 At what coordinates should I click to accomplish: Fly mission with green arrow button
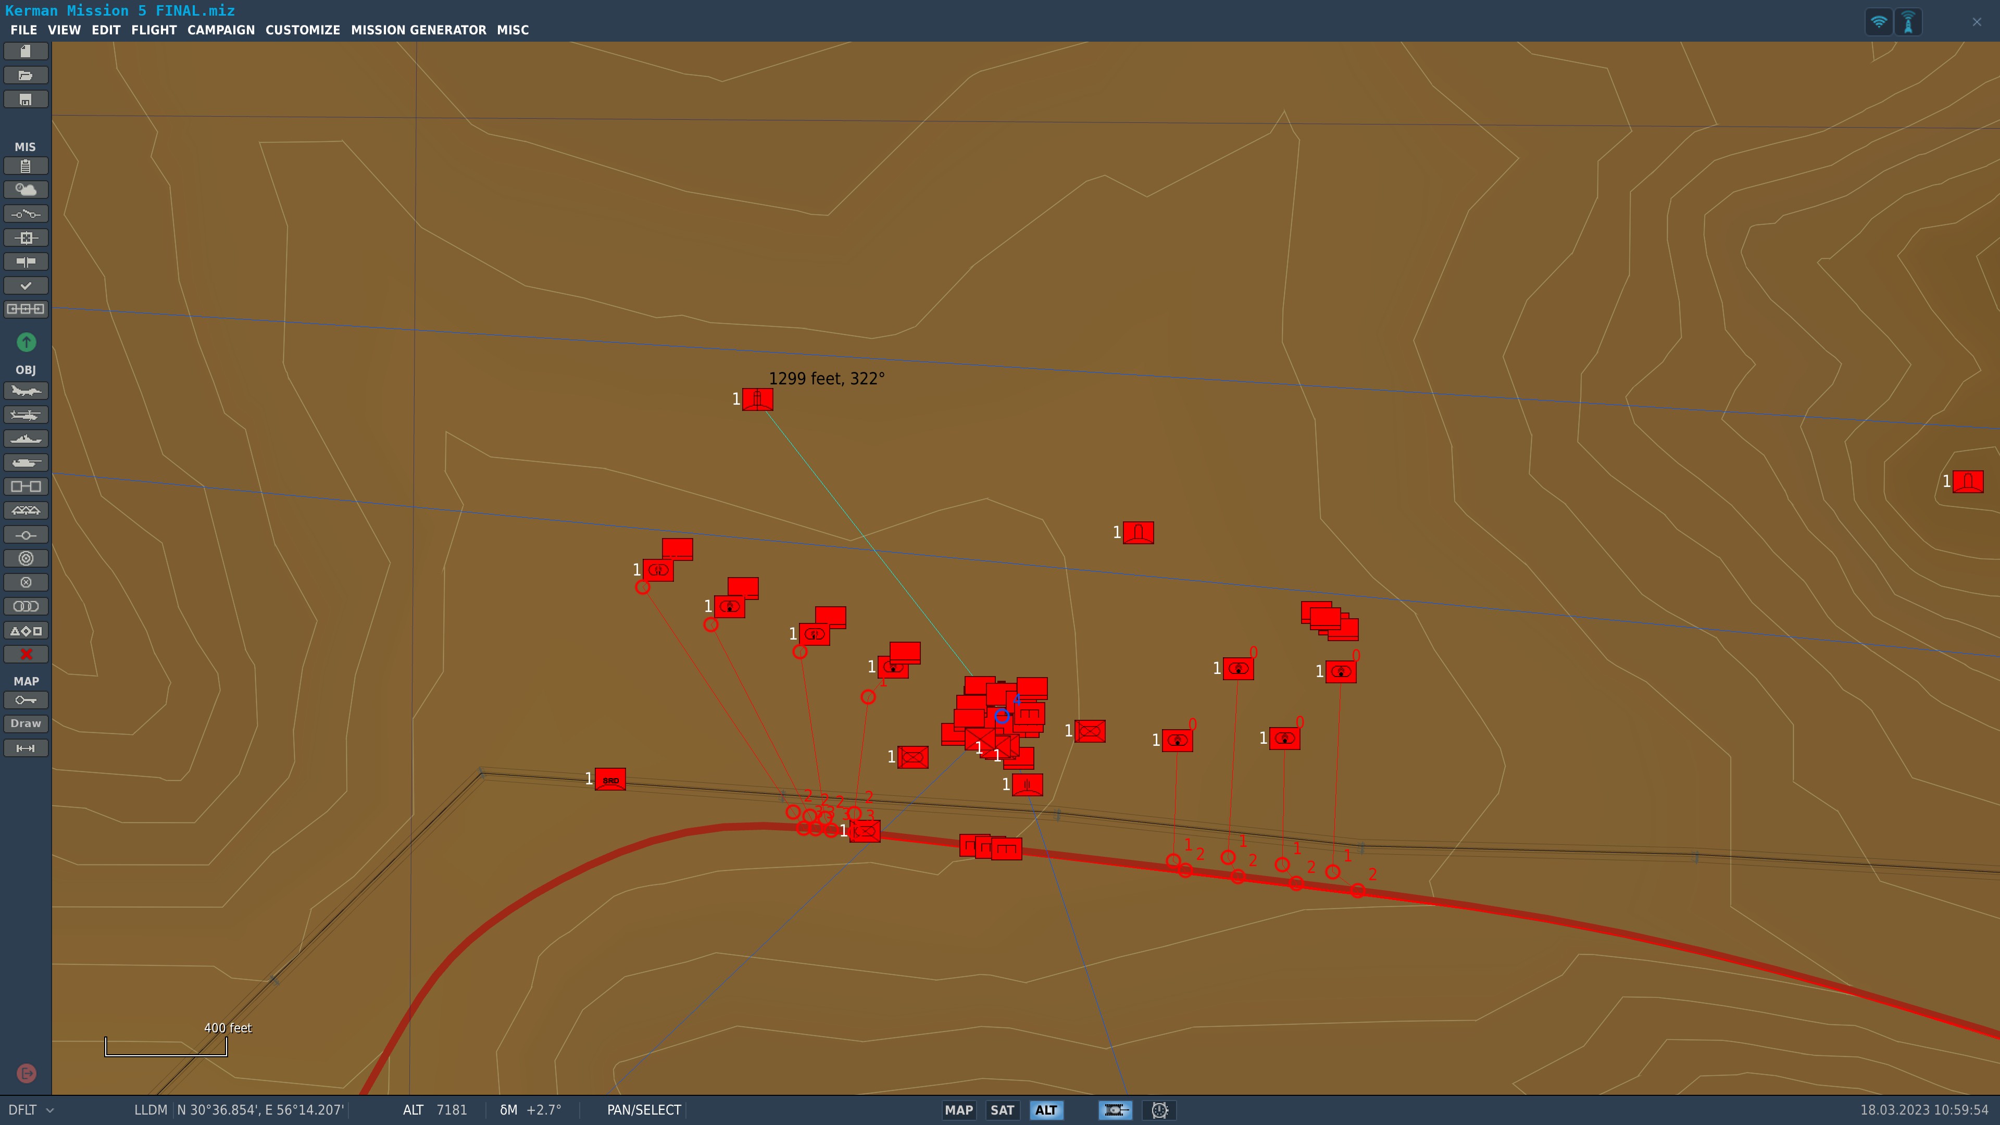[26, 342]
